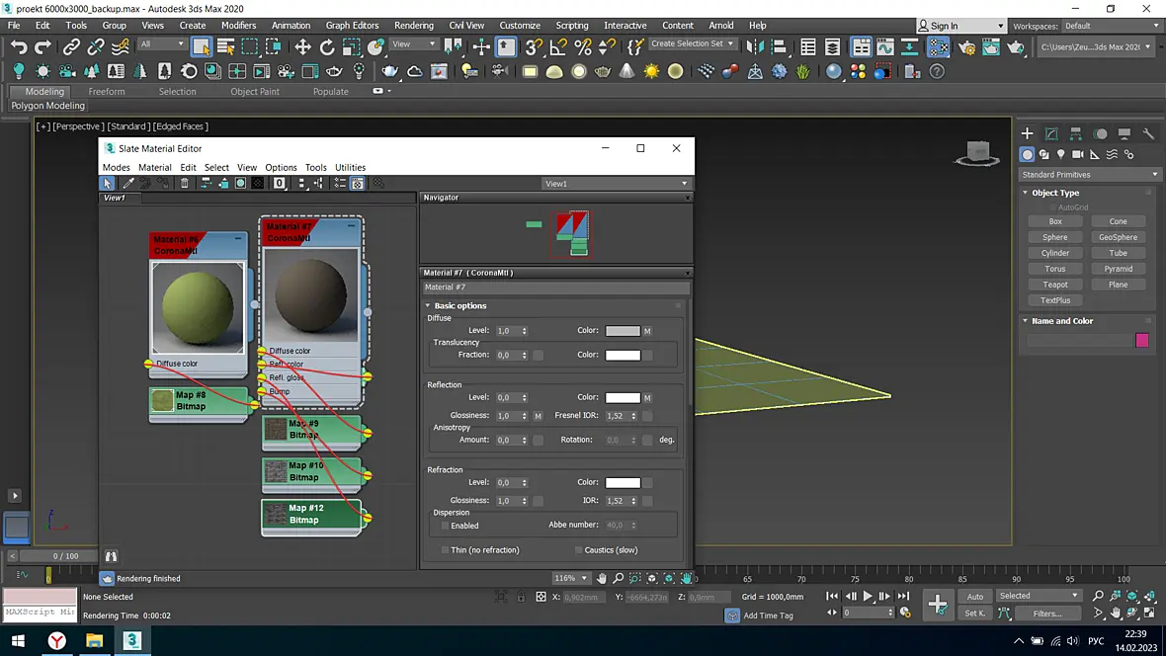Image resolution: width=1166 pixels, height=656 pixels.
Task: Open the Graph Editors menu
Action: (352, 26)
